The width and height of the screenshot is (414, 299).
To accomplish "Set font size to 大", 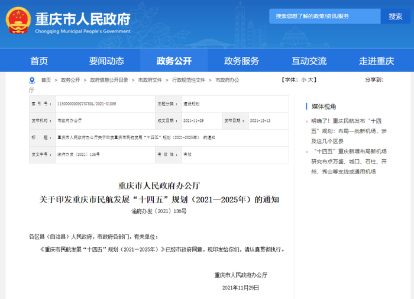I will click(x=310, y=79).
